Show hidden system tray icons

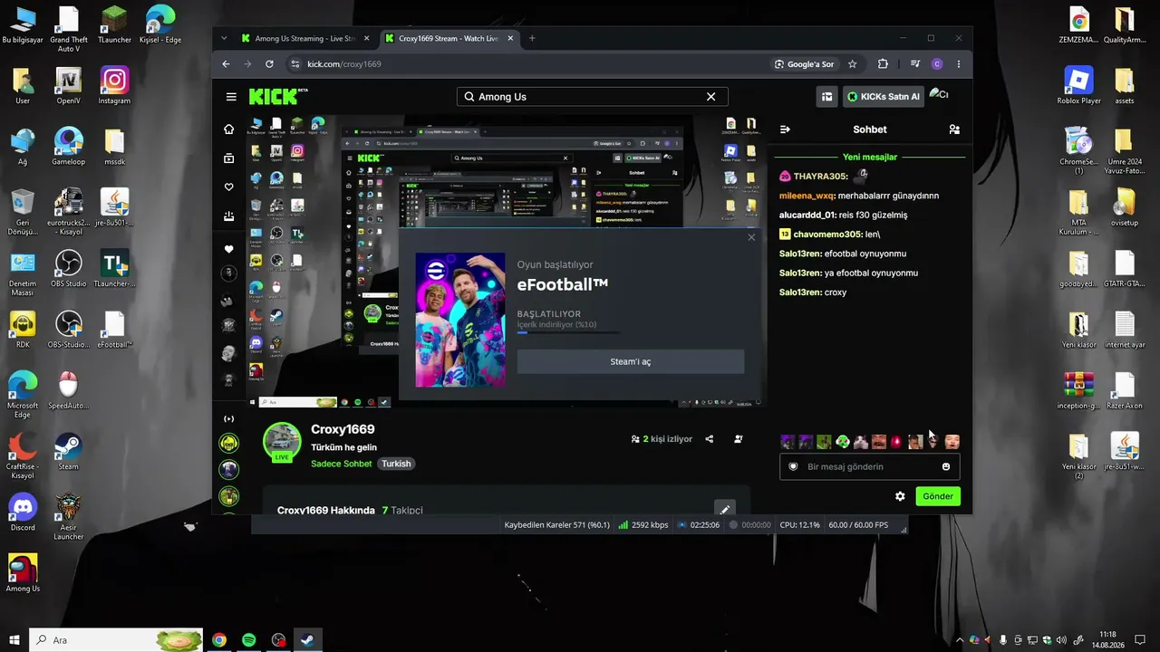tap(960, 640)
